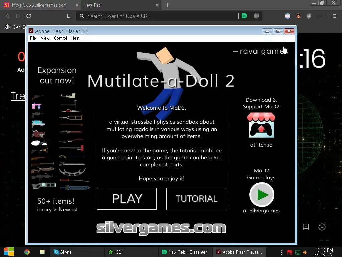This screenshot has height=257, width=342.
Task: Click the volume speaker tray icon
Action: pyautogui.click(x=305, y=252)
